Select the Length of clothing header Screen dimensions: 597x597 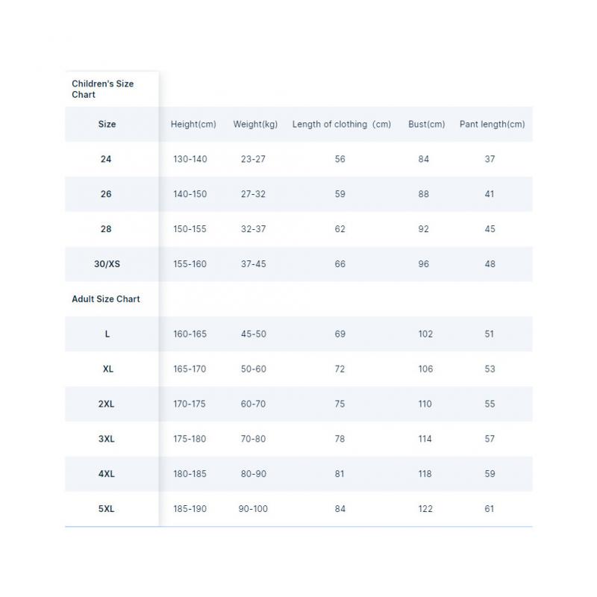pyautogui.click(x=341, y=125)
